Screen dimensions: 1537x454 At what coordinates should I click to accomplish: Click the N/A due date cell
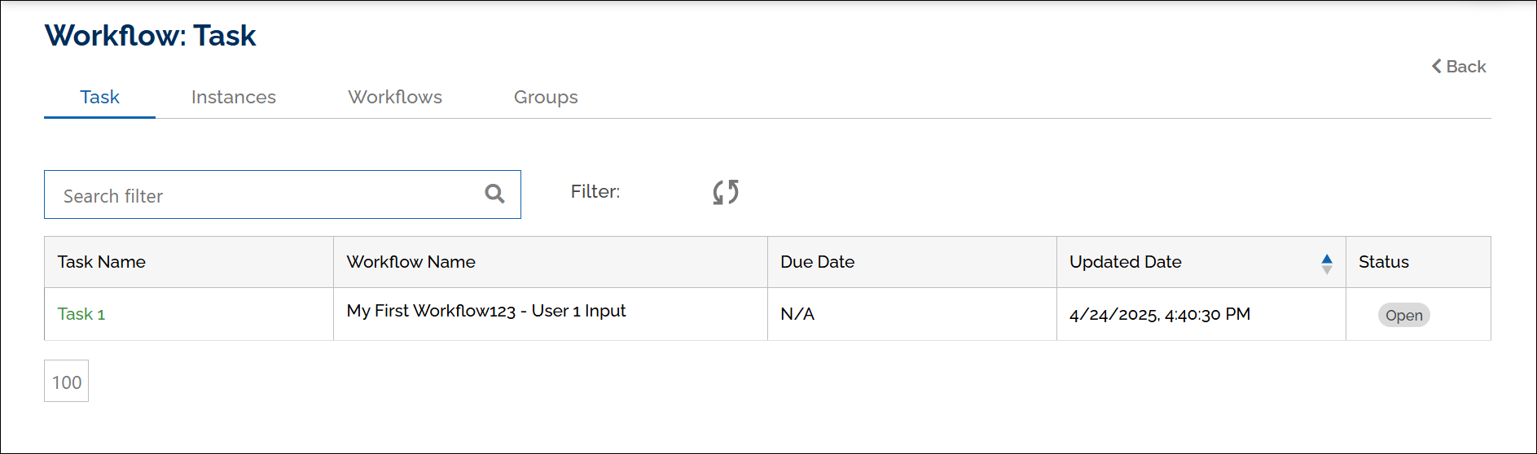(x=797, y=314)
